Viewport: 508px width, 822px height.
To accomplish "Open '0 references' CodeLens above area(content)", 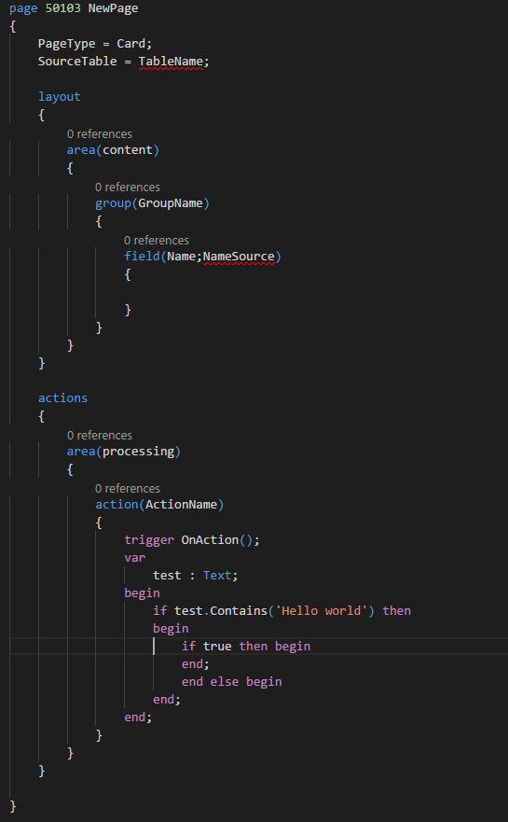I will pyautogui.click(x=100, y=134).
